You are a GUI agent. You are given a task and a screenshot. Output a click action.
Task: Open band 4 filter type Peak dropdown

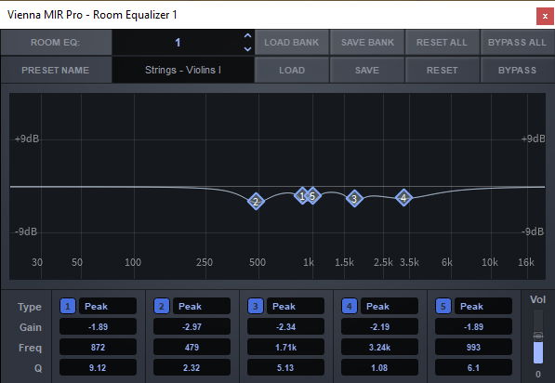pyautogui.click(x=389, y=306)
